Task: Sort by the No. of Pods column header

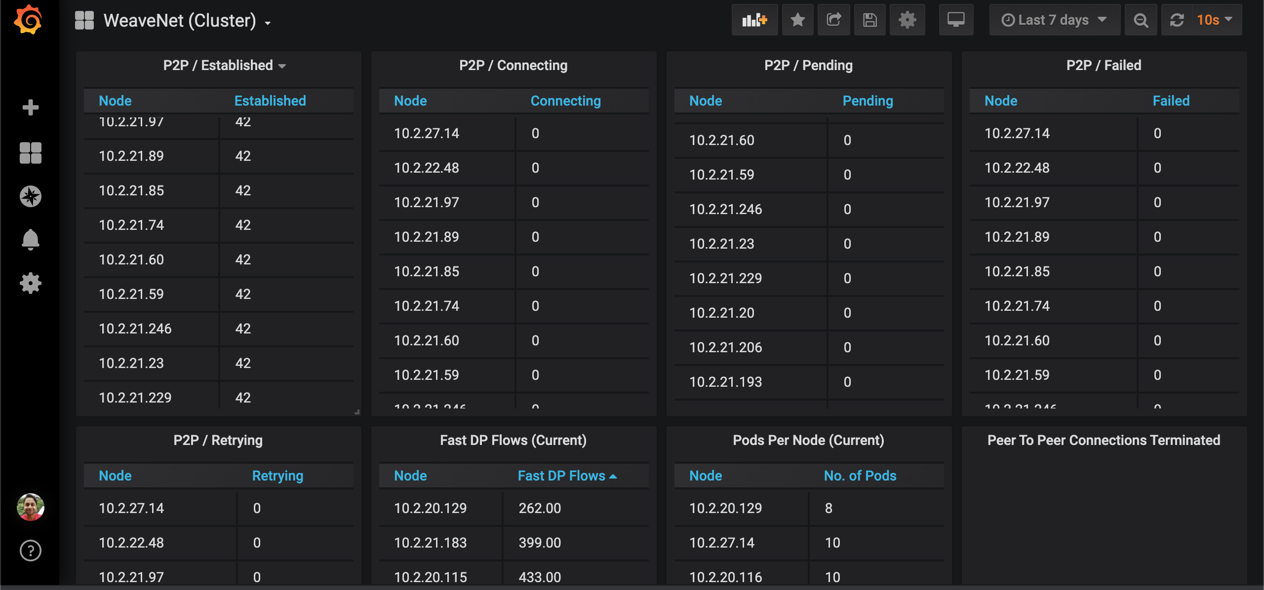Action: pyautogui.click(x=860, y=476)
